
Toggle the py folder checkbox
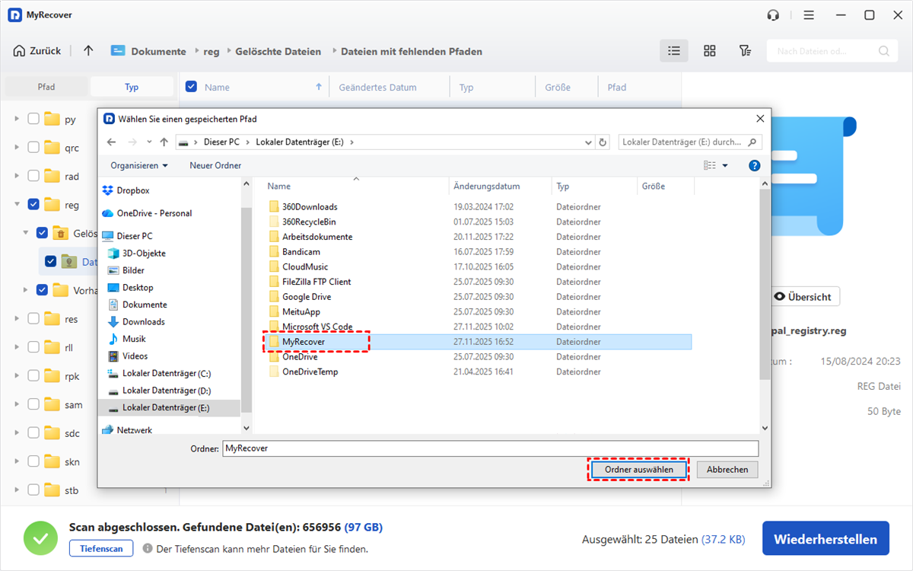click(33, 119)
